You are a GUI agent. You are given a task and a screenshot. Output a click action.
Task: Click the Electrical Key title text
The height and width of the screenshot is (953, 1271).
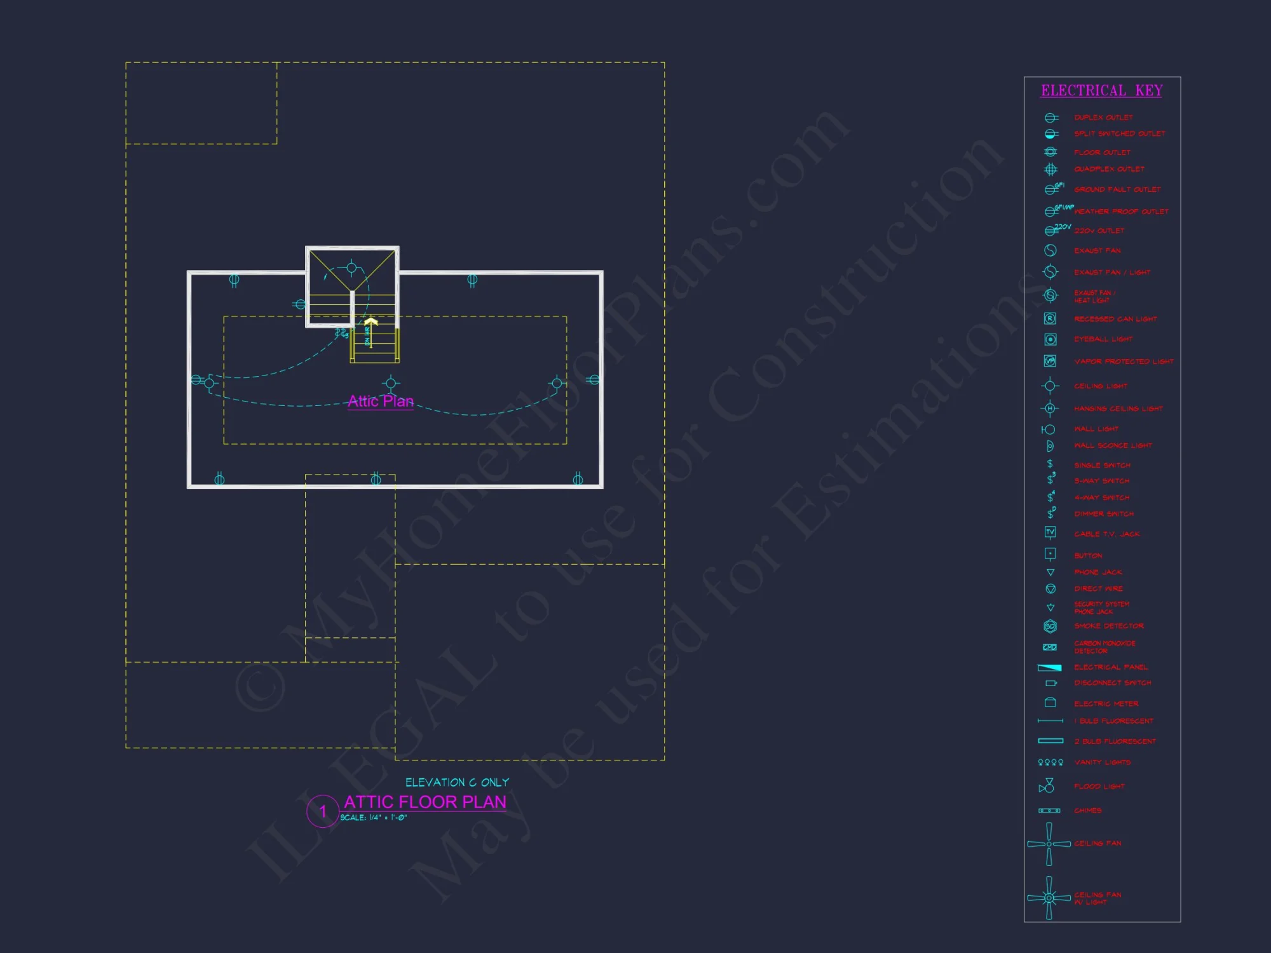click(1101, 91)
